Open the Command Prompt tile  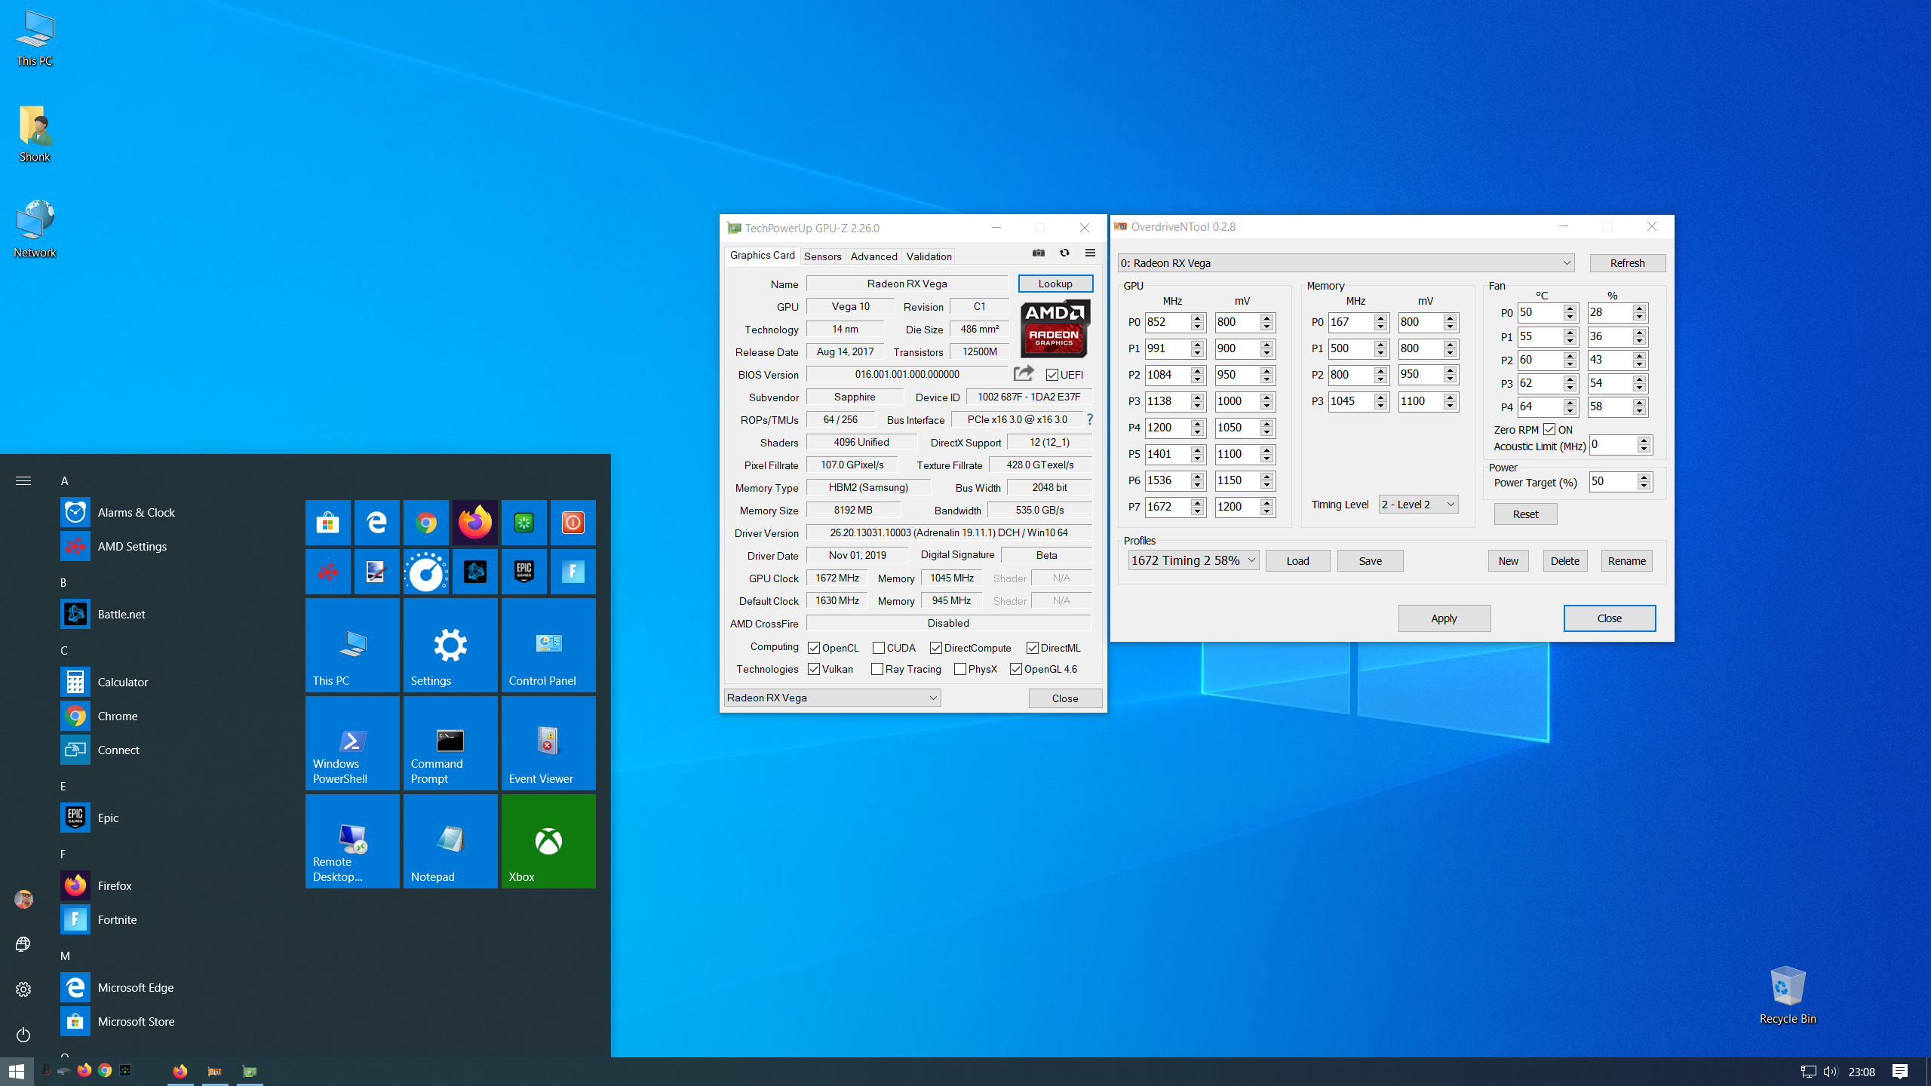coord(450,743)
